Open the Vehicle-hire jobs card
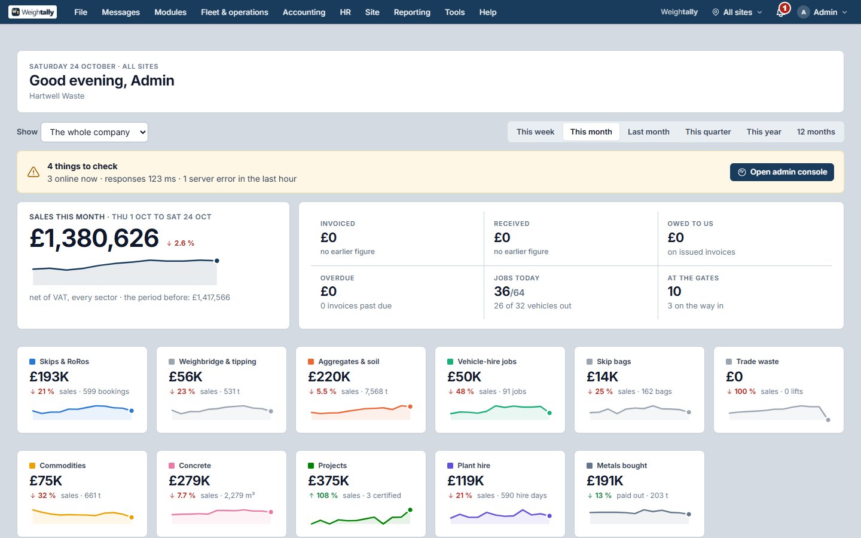Image resolution: width=861 pixels, height=538 pixels. point(500,390)
